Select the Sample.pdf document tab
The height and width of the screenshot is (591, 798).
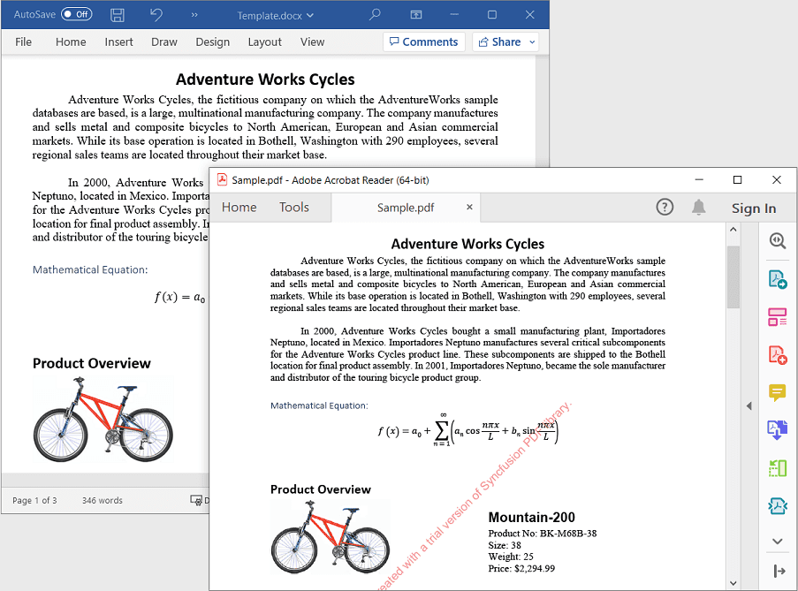406,208
